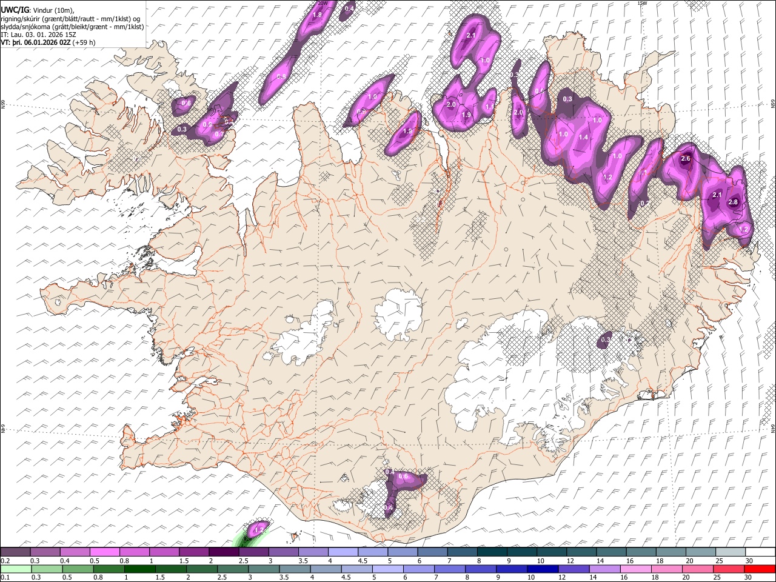Pick the 0.5–0.8 bright pink snow swatch
This screenshot has width=776, height=582.
105,552
